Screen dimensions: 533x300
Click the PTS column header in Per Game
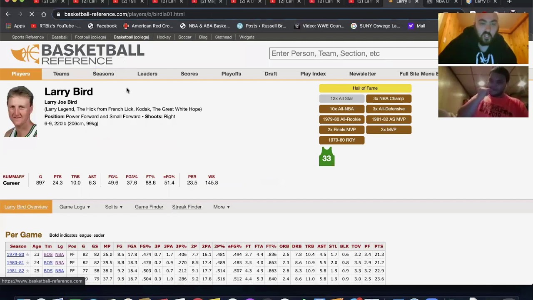tap(379, 246)
